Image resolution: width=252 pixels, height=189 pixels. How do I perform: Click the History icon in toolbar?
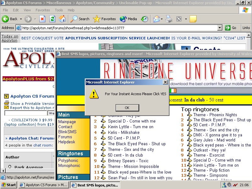tap(145, 19)
